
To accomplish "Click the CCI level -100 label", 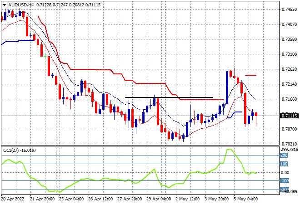I will click(x=285, y=181).
